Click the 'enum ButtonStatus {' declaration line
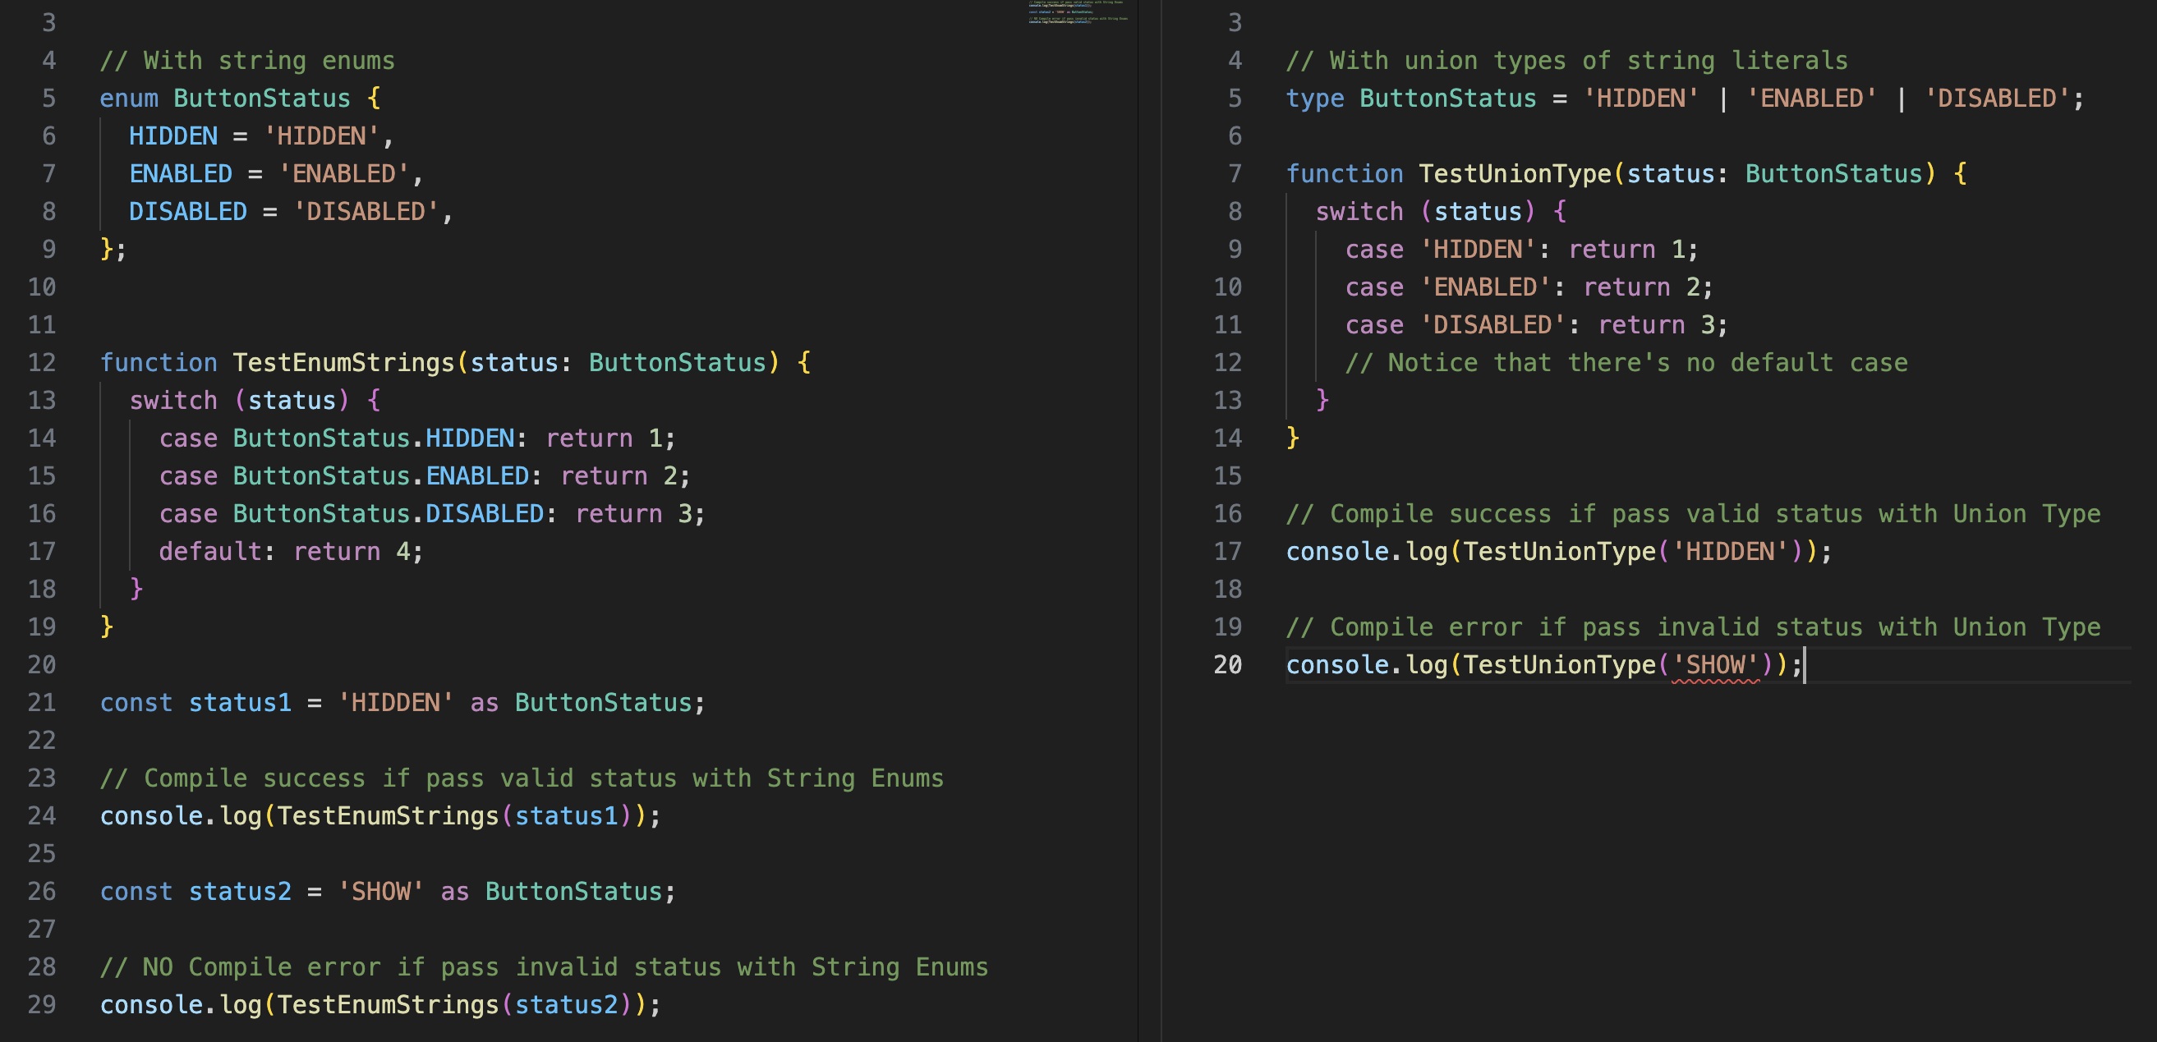The image size is (2157, 1042). pyautogui.click(x=241, y=98)
